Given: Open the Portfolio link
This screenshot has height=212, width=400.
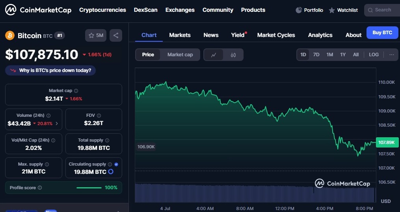Looking at the screenshot, I should click(314, 10).
